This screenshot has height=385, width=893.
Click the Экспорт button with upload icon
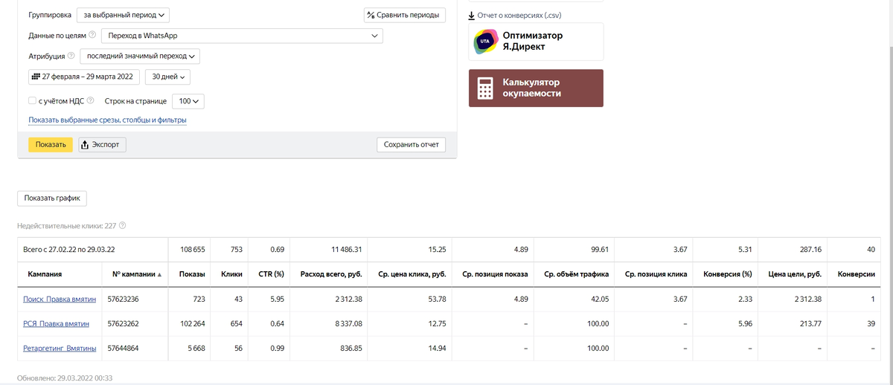pos(102,144)
